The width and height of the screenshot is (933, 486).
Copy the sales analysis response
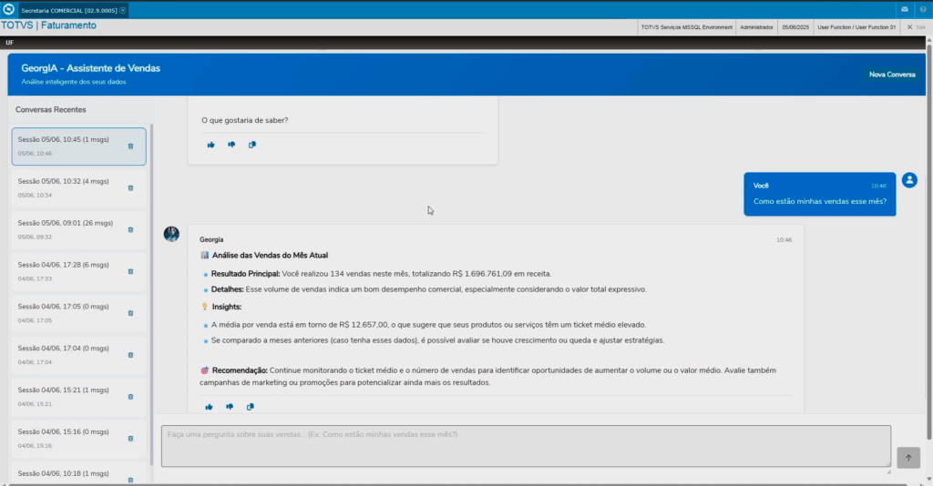pos(251,407)
